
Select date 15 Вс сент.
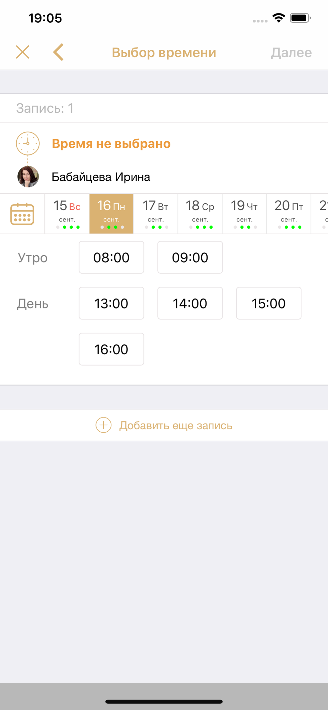point(67,214)
